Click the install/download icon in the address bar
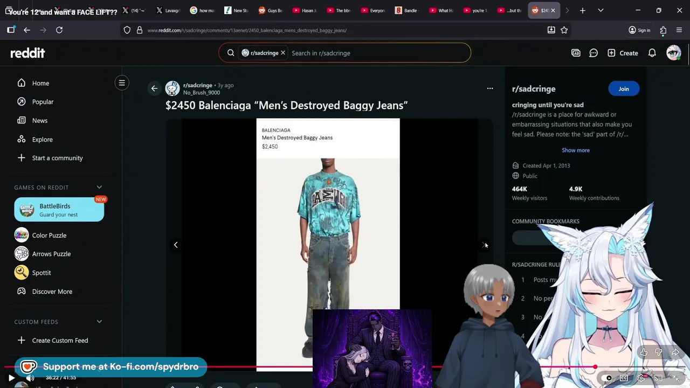The image size is (690, 388). (551, 30)
